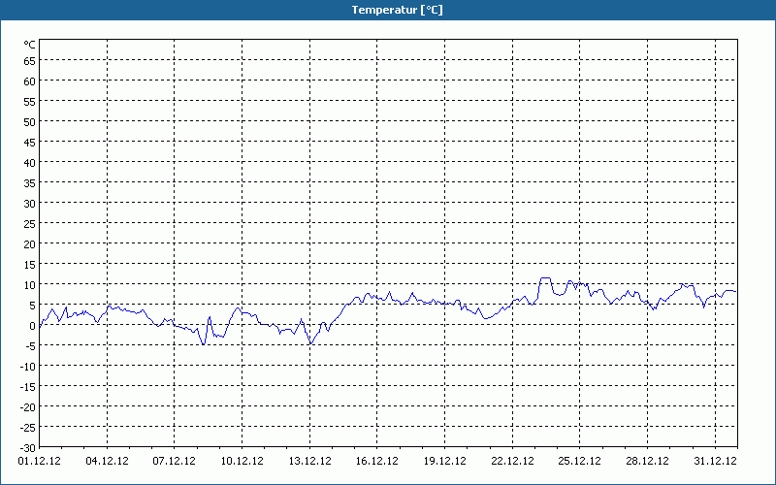Click the -30 value on the temperature axis
The height and width of the screenshot is (485, 776).
(27, 448)
